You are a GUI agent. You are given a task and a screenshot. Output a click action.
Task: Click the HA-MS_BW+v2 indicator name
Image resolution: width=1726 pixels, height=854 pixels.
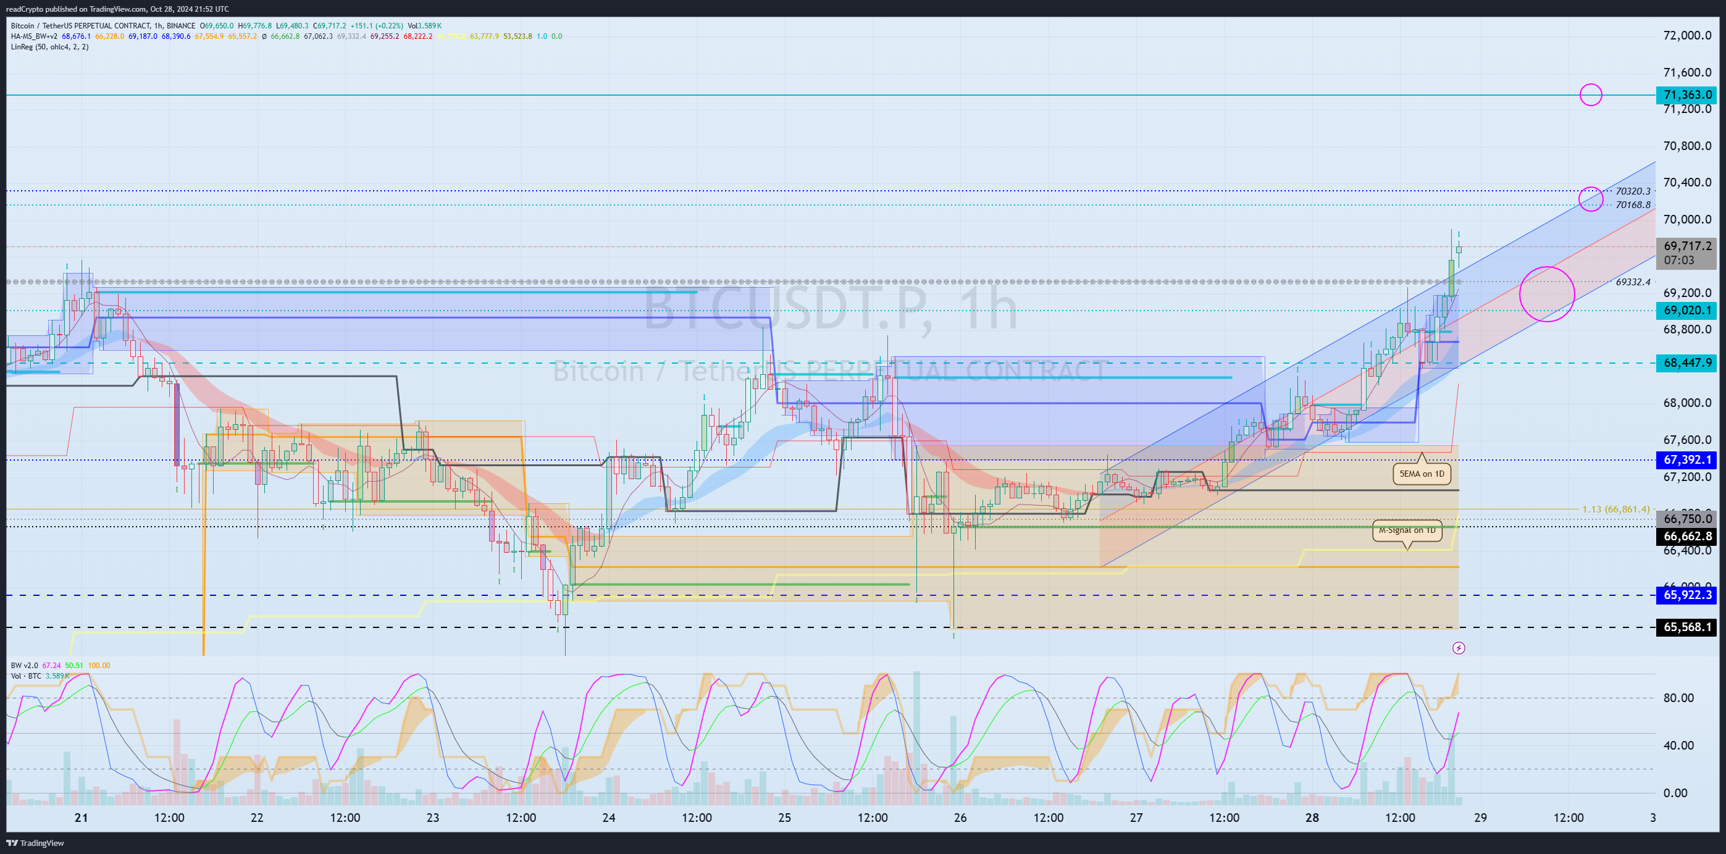pos(34,36)
